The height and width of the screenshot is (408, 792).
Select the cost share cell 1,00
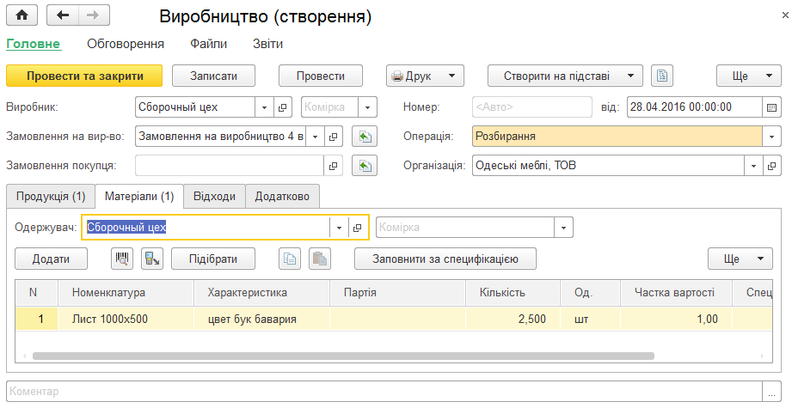[x=676, y=319]
